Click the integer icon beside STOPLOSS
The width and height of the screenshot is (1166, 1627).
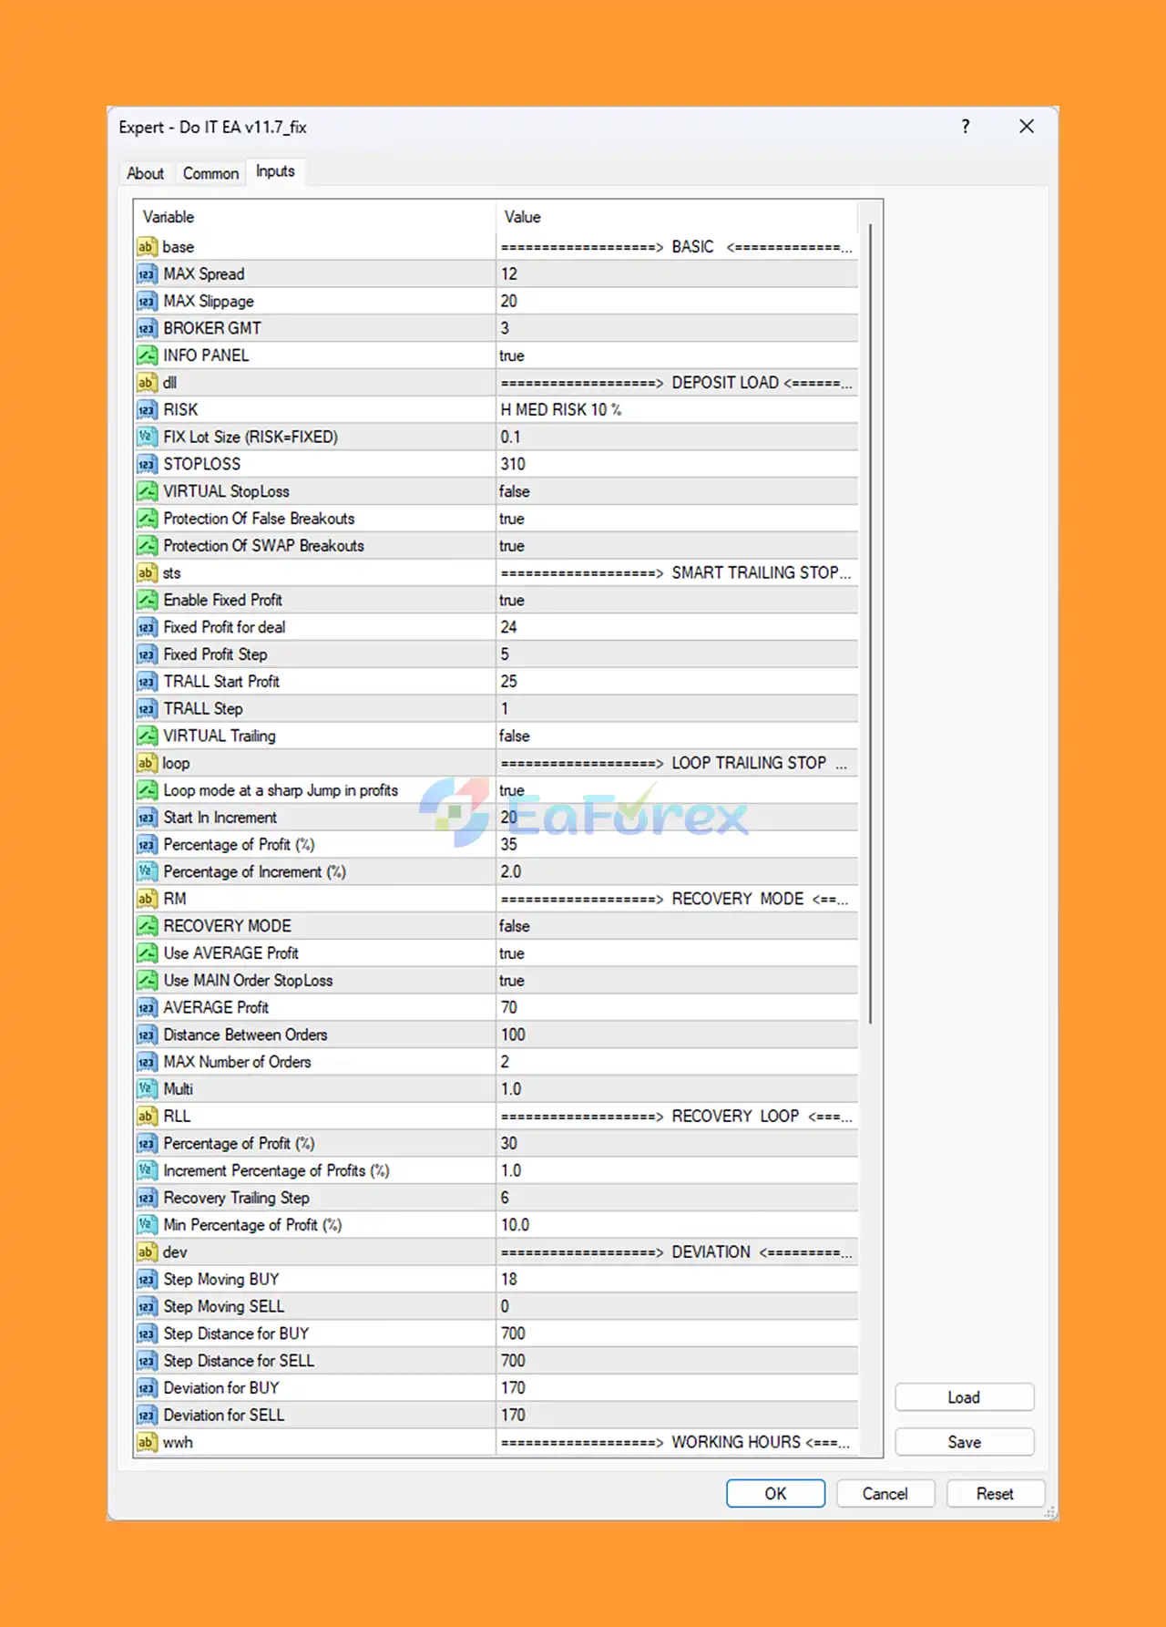pos(147,464)
